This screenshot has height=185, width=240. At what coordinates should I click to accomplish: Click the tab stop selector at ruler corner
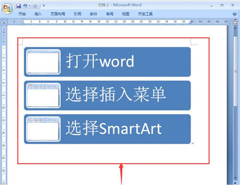4,22
